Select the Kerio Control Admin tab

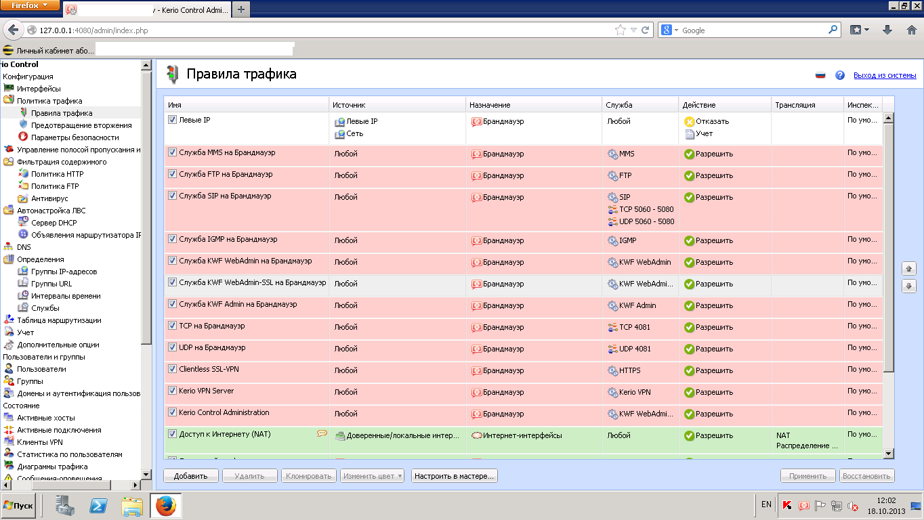click(x=147, y=9)
